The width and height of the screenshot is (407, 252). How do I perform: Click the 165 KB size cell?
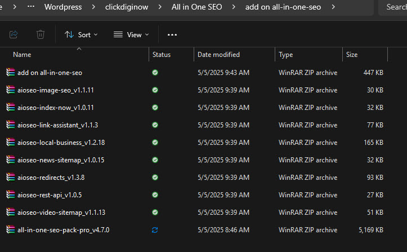pos(374,143)
